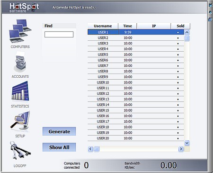The width and height of the screenshot is (213, 173).
Task: Click the vertical scrollbar up arrow
Action: (187, 32)
